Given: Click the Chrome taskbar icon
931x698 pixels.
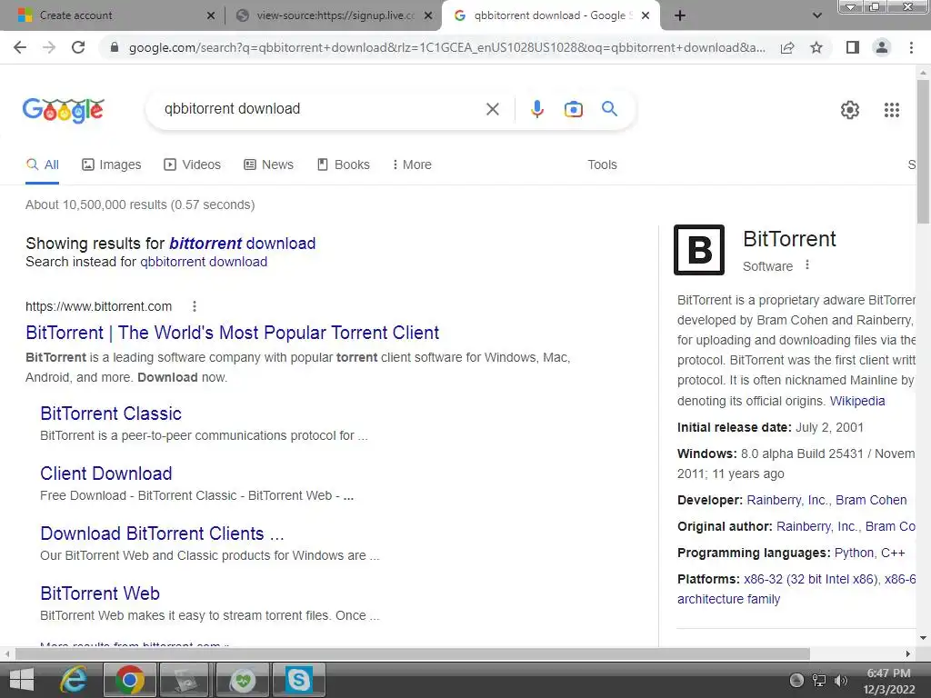Looking at the screenshot, I should pyautogui.click(x=130, y=680).
